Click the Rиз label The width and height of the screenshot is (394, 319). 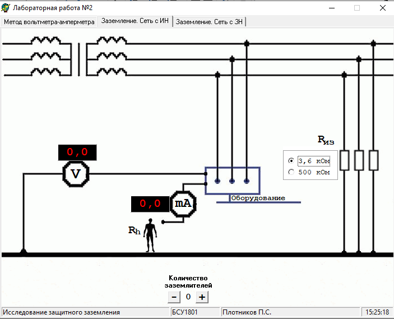[326, 140]
